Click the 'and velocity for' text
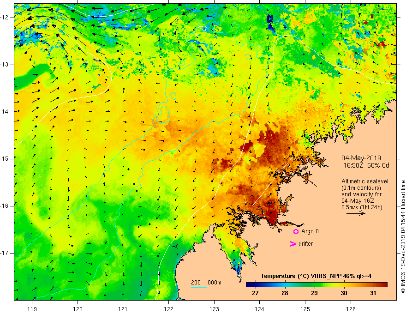The image size is (406, 314). click(x=361, y=194)
